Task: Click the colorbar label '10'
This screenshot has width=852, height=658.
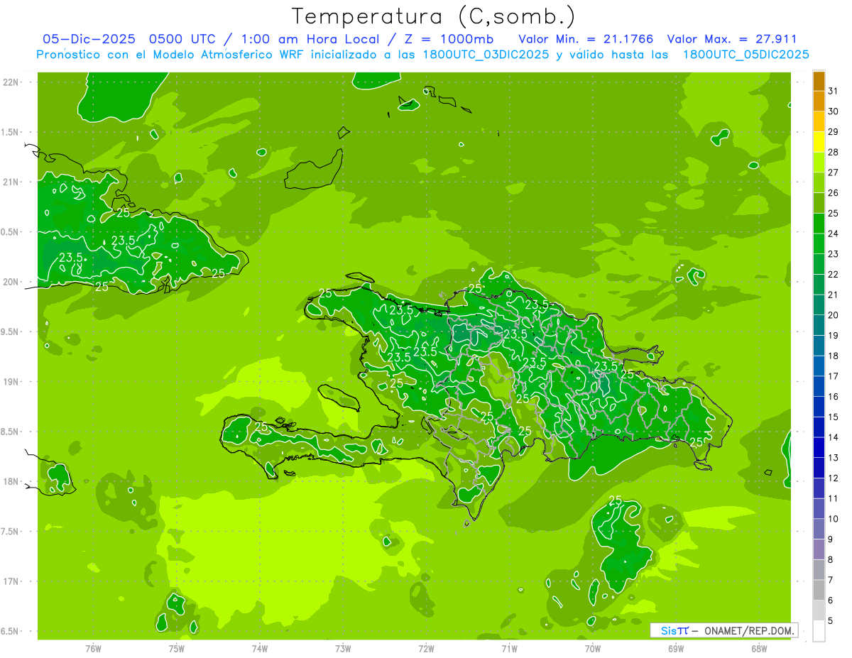Action: [833, 519]
